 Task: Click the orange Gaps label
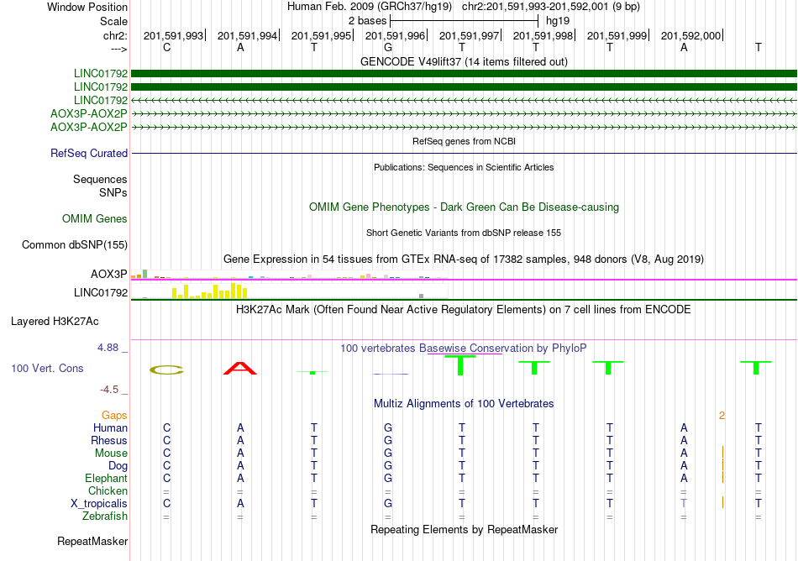[x=114, y=416]
